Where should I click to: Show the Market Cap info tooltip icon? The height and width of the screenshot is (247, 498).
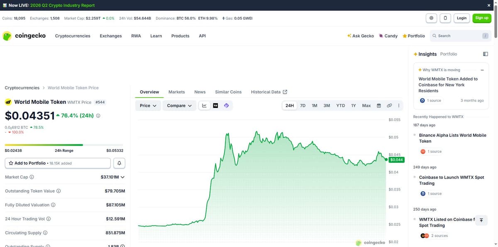pyautogui.click(x=32, y=177)
